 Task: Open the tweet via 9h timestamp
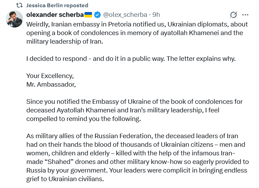[x=156, y=15]
